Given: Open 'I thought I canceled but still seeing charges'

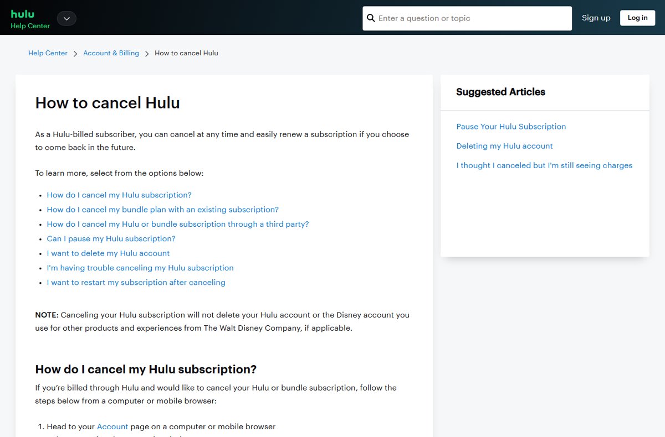Looking at the screenshot, I should [544, 165].
